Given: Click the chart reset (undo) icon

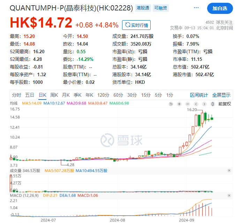Looking at the screenshot, I should point(171,104).
